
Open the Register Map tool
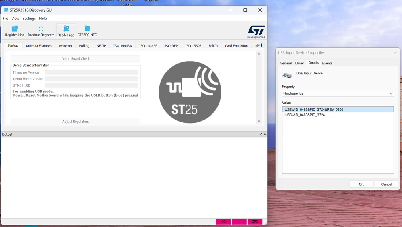[x=14, y=31]
